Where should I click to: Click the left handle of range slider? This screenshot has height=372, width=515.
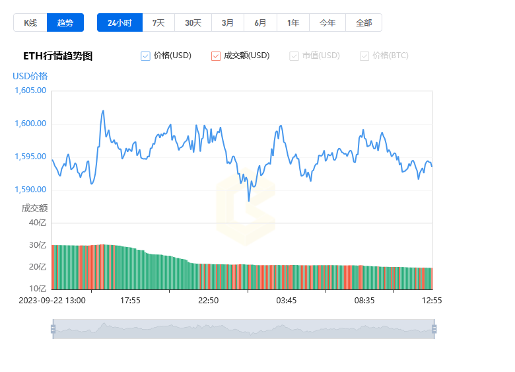[x=53, y=329]
